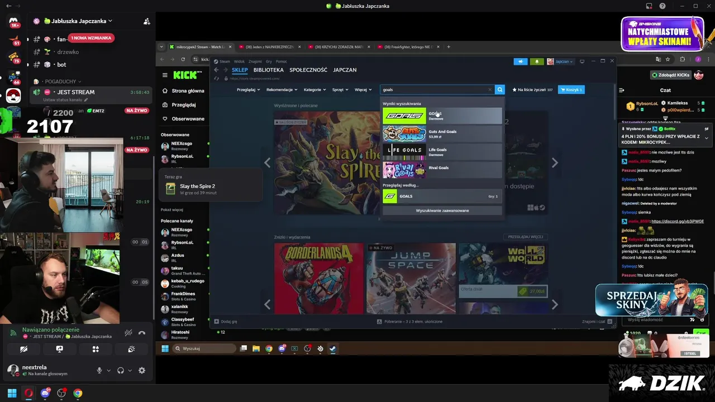Click Nawiązano połączenie connection status
715x402 pixels.
pos(51,330)
